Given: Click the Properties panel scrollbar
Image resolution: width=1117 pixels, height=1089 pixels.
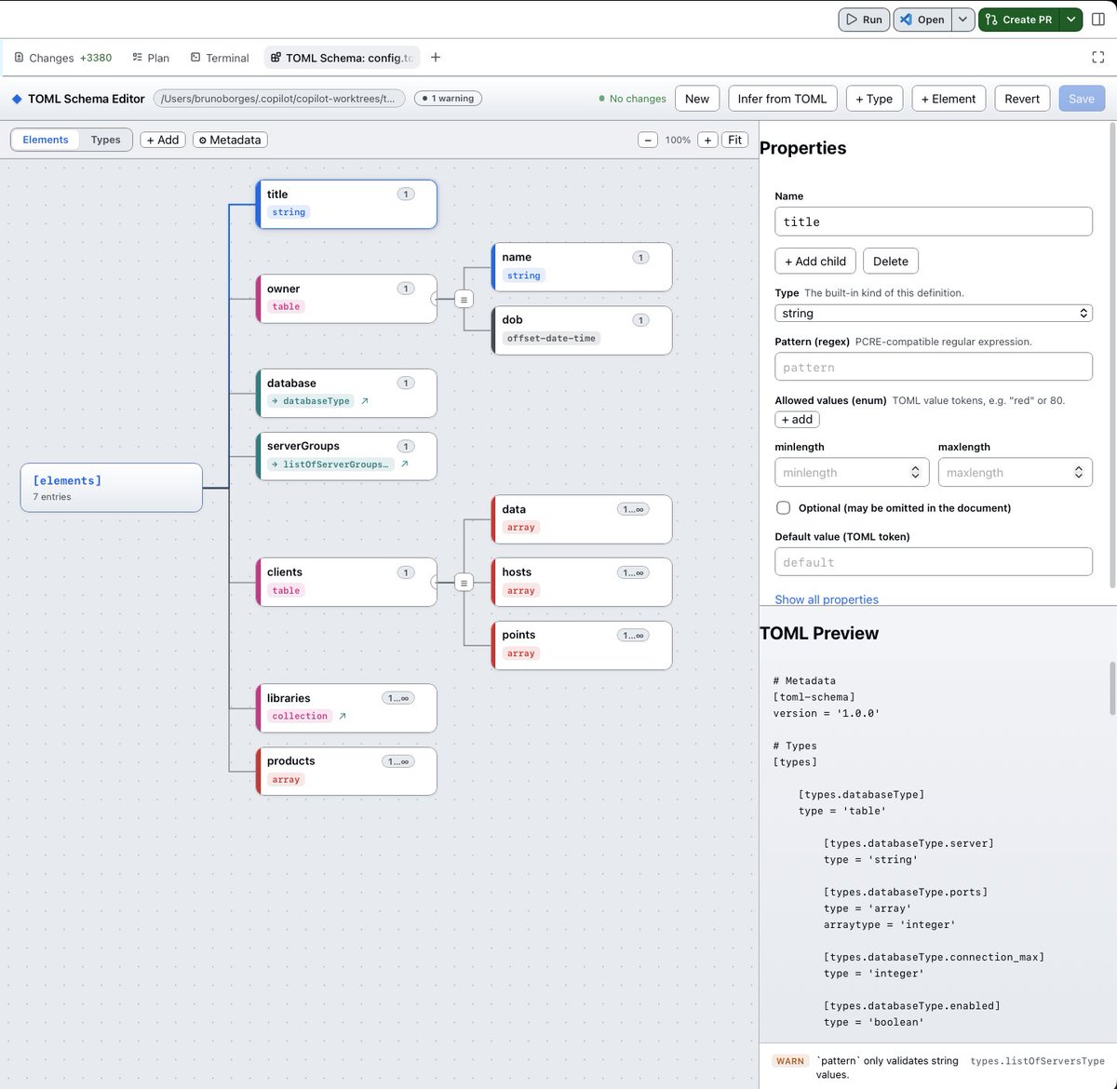Looking at the screenshot, I should point(1111,354).
